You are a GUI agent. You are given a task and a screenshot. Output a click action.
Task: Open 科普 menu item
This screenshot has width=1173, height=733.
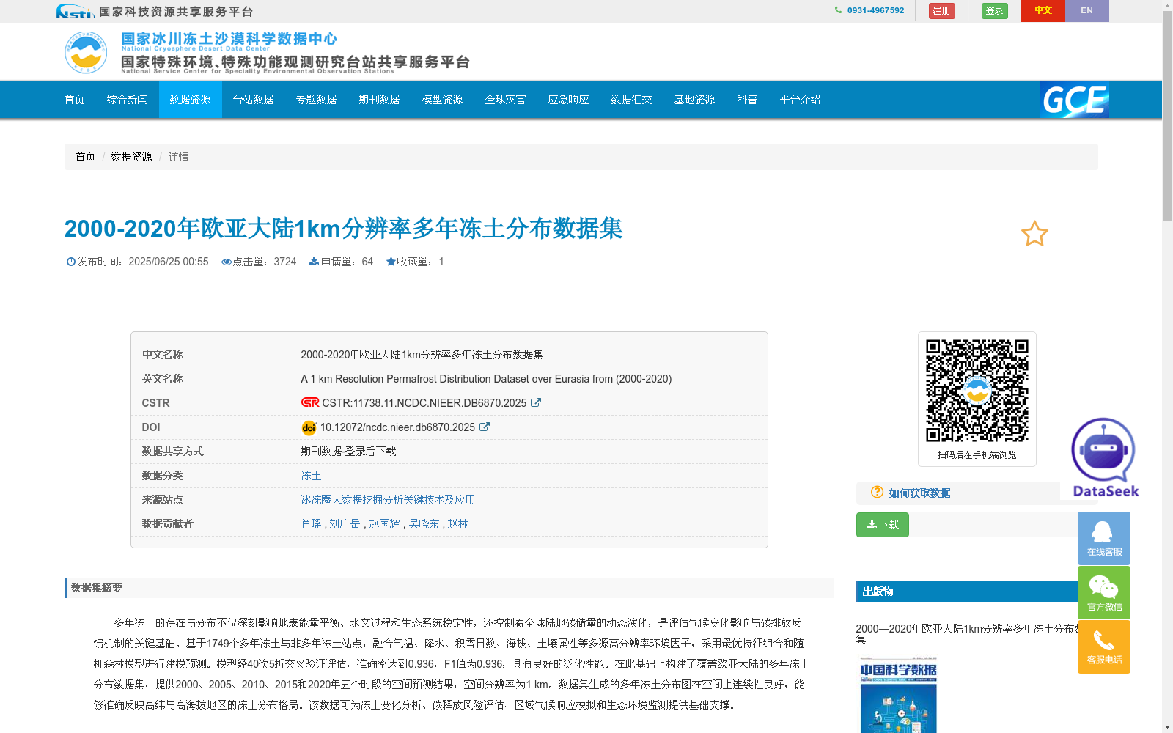(x=748, y=100)
